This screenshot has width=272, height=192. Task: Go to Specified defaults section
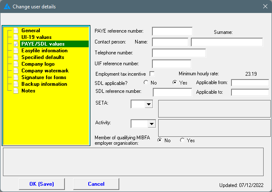click(43, 57)
